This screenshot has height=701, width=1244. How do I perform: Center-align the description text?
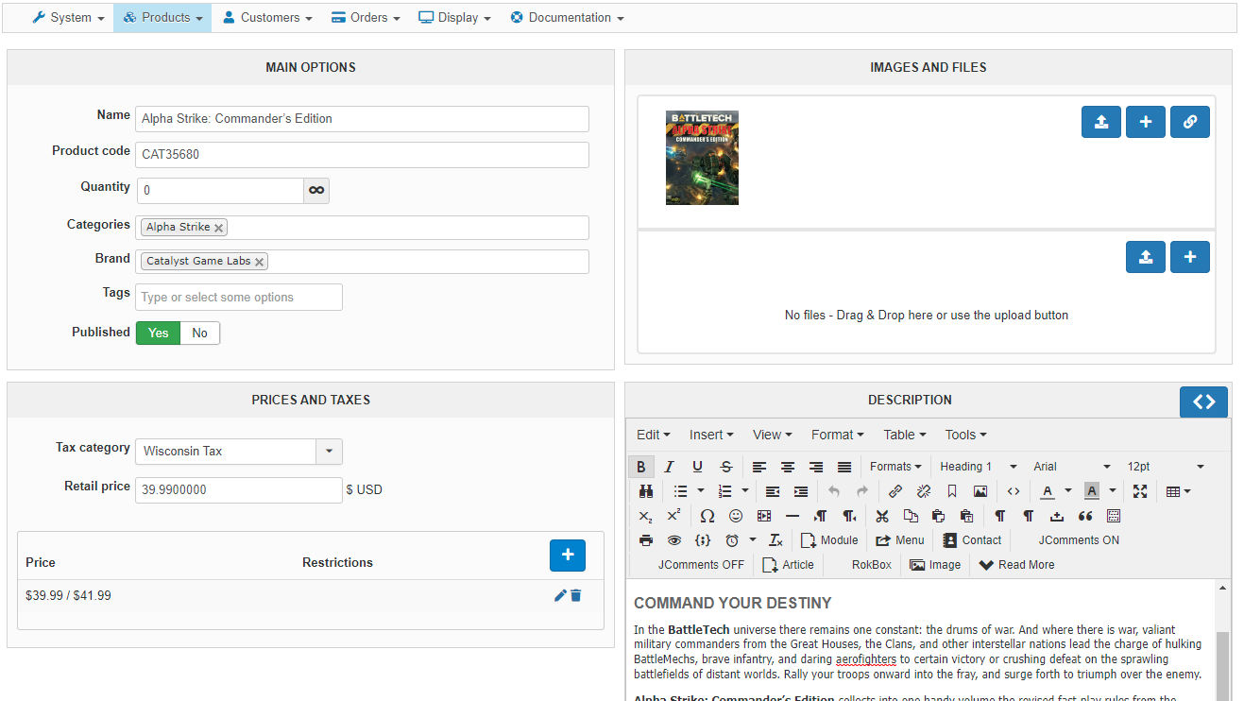[x=788, y=467]
